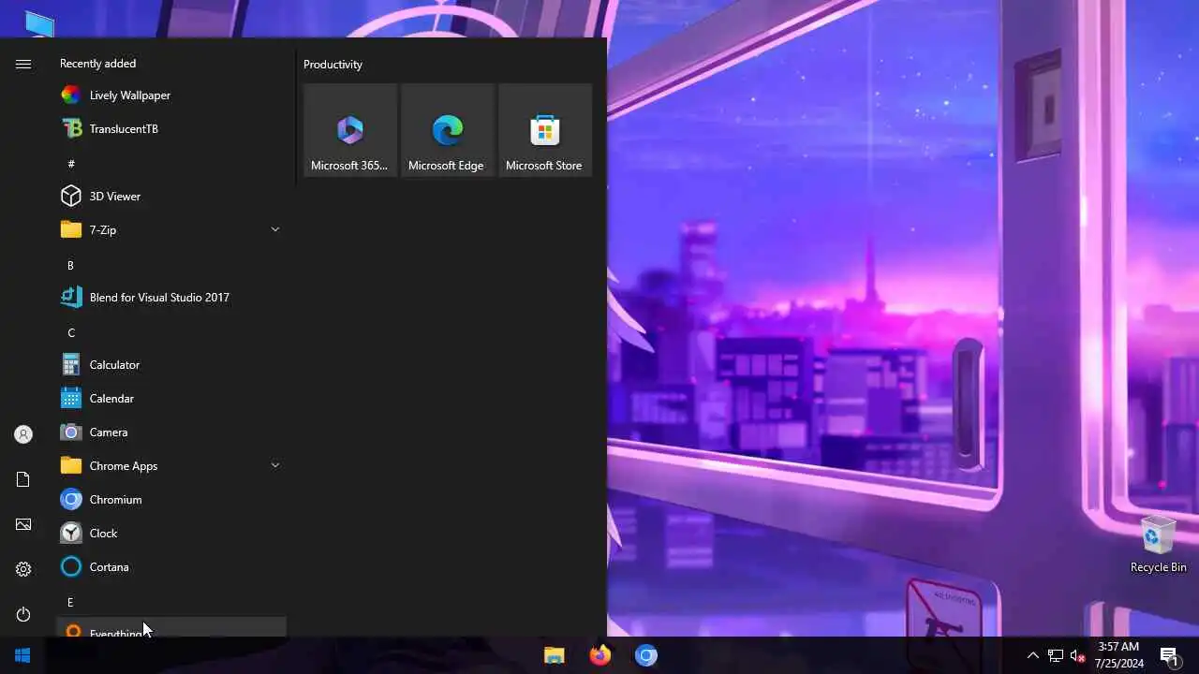The height and width of the screenshot is (674, 1199).
Task: Open Microsoft Store tile
Action: [x=545, y=130]
